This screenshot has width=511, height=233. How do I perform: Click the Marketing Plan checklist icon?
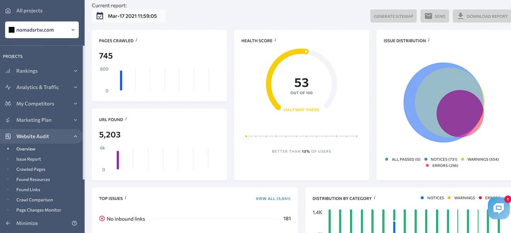pos(8,120)
